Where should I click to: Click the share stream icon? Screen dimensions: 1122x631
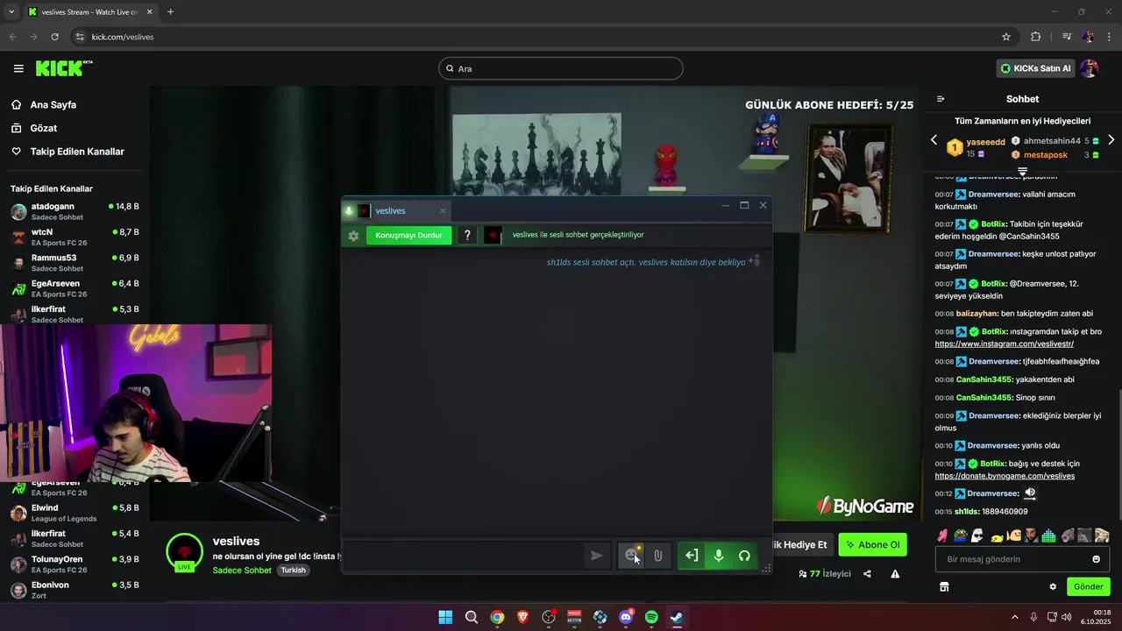(867, 574)
